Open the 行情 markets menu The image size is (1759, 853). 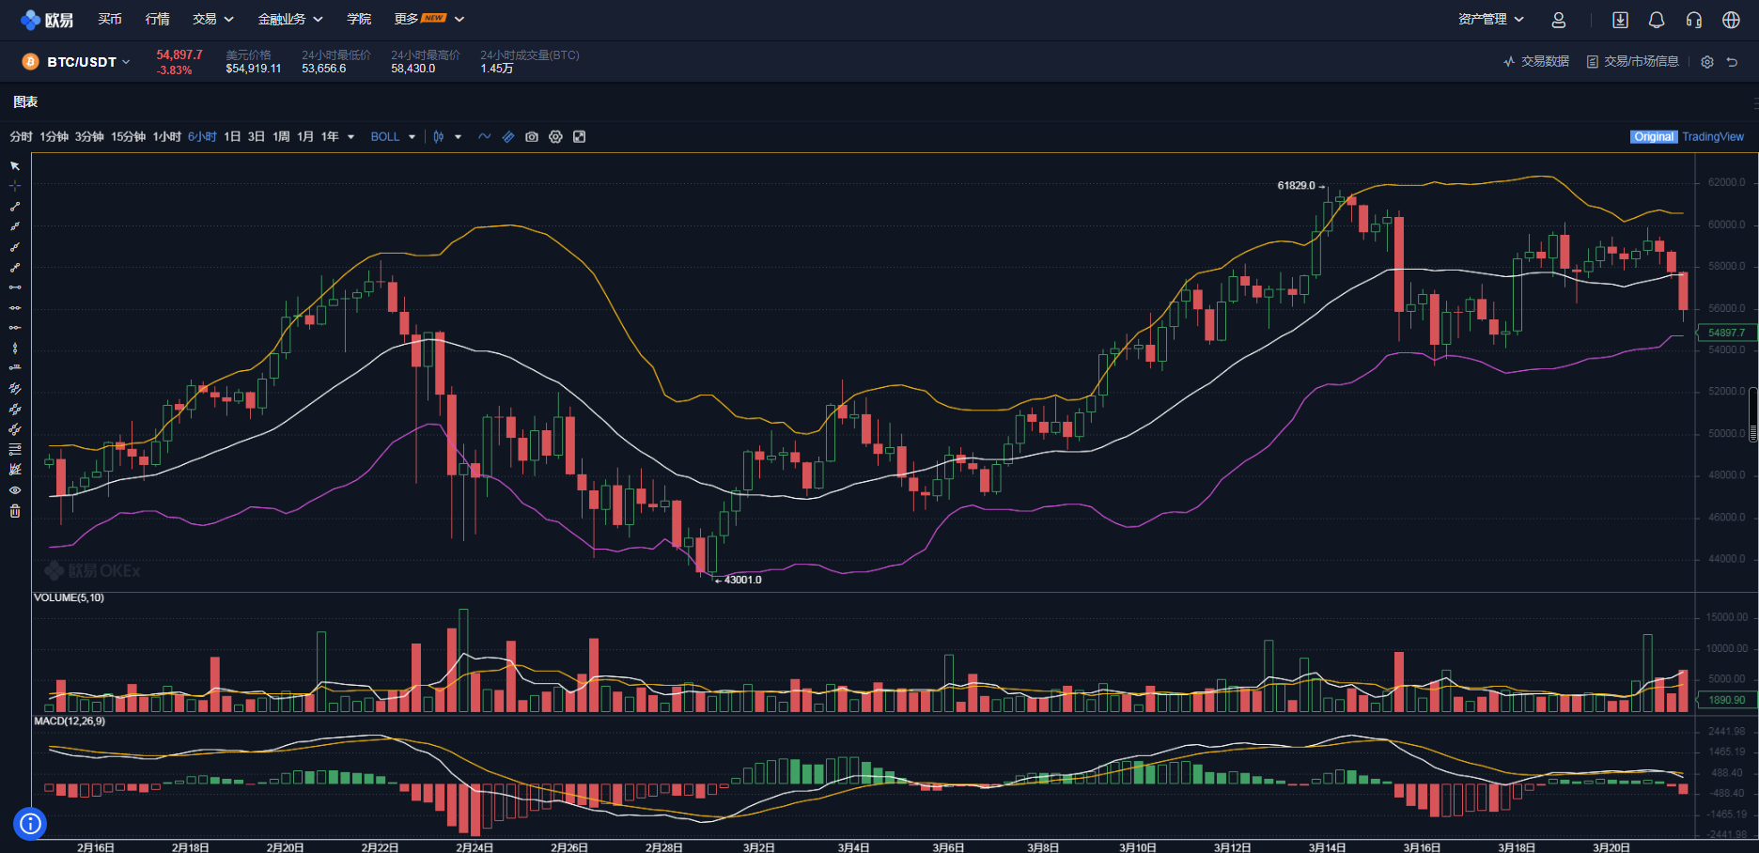(x=158, y=20)
